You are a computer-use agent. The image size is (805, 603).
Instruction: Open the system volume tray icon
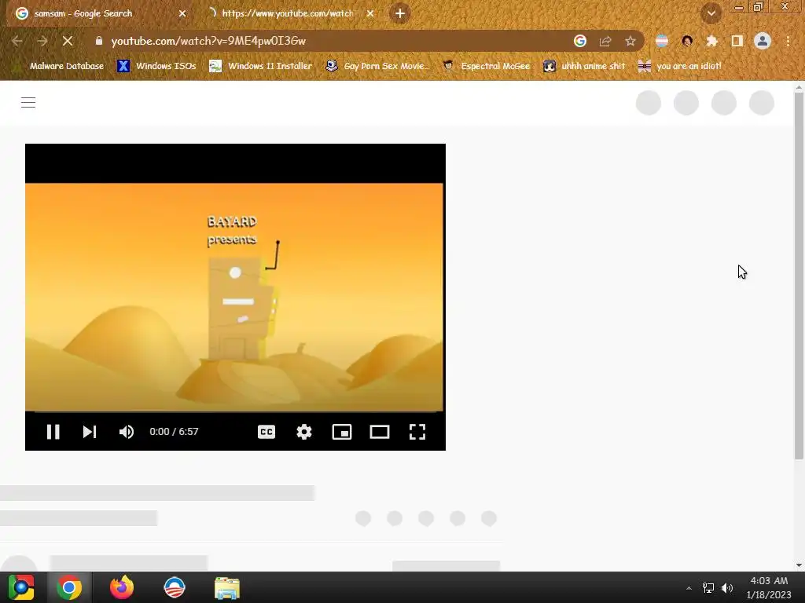727,588
